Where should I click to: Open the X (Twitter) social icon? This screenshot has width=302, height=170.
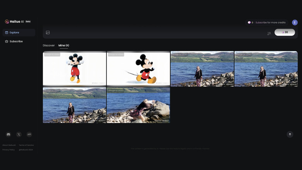click(19, 134)
